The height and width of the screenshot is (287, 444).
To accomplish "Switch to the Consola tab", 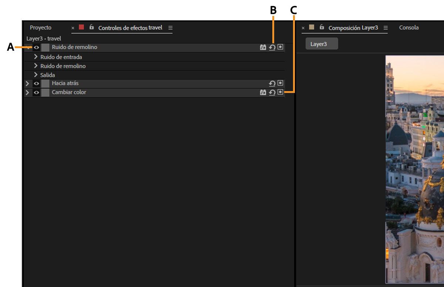I will point(408,27).
